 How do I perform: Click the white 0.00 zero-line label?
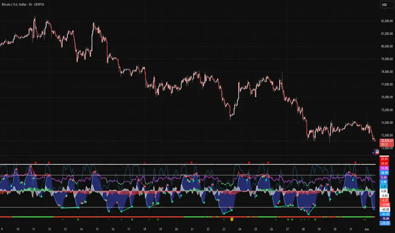click(x=384, y=191)
